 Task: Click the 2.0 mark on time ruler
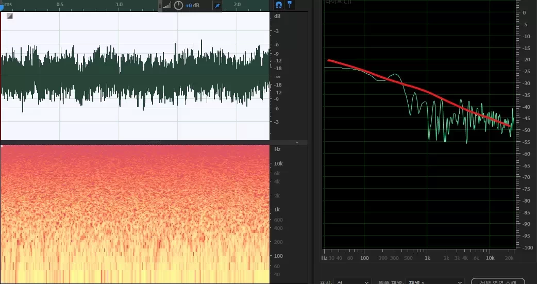(237, 5)
